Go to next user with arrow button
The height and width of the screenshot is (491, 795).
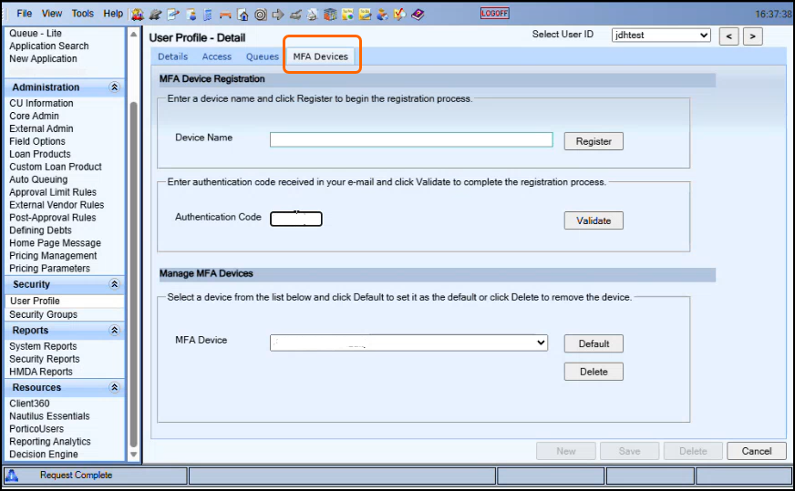pos(752,36)
